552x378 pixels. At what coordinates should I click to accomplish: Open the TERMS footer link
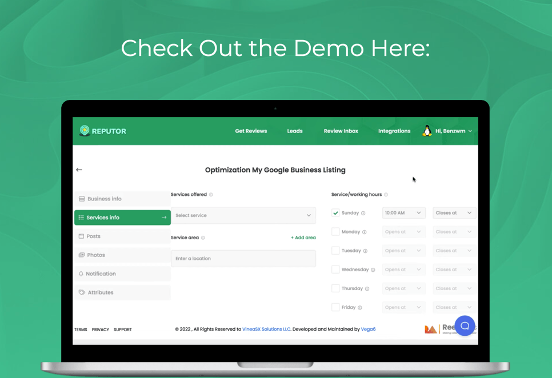(81, 329)
